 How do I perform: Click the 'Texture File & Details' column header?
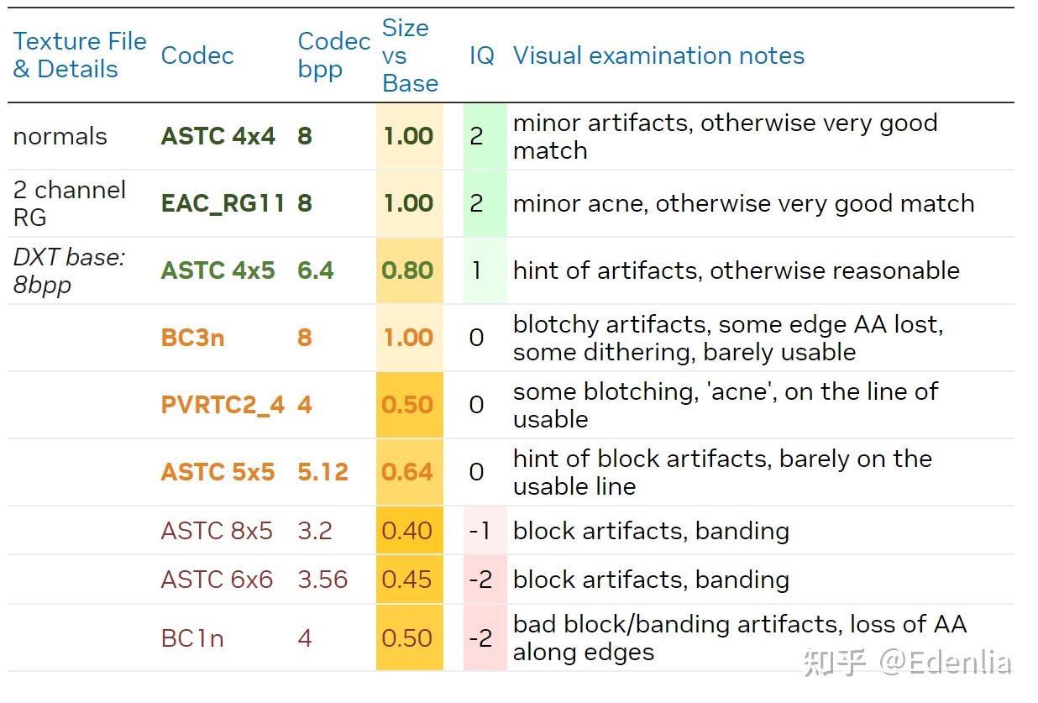pos(80,55)
